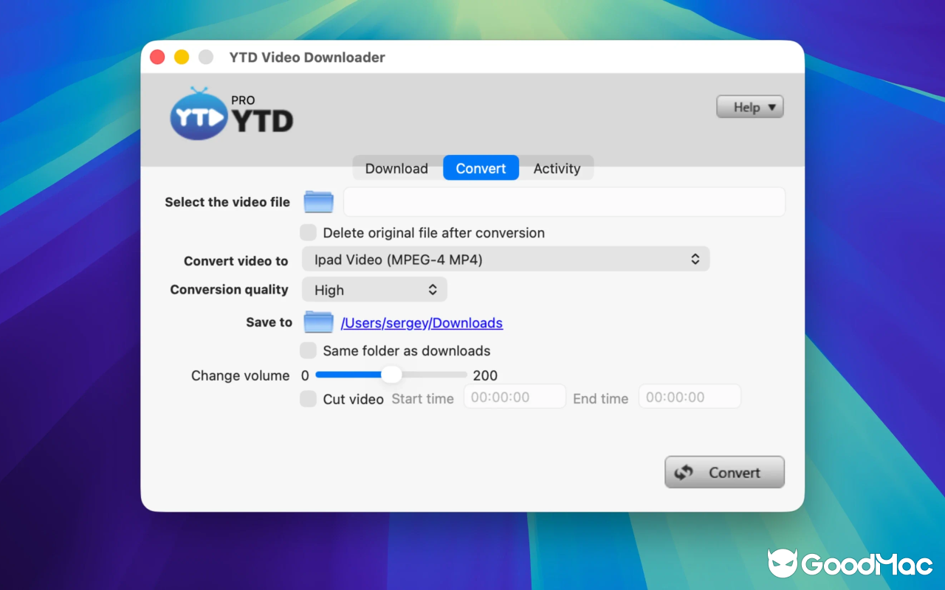This screenshot has width=945, height=590.
Task: Click the Start time field showing 00:00:00
Action: tap(515, 397)
